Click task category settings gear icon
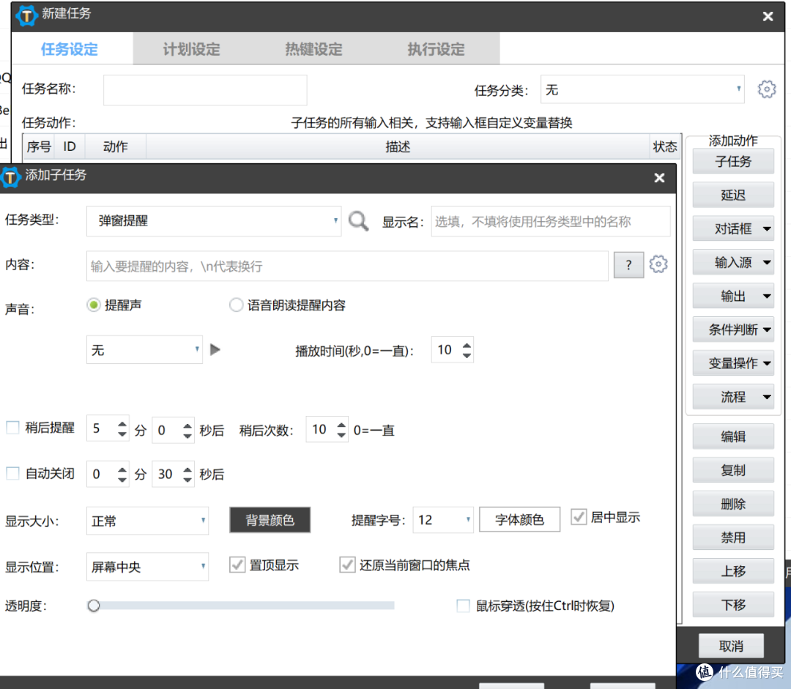 click(767, 89)
